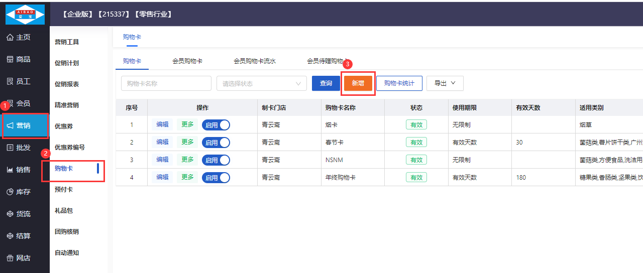Screen dimensions: 643x273
Task: Disable the 年终购物卡 启用 switch
Action: (216, 178)
